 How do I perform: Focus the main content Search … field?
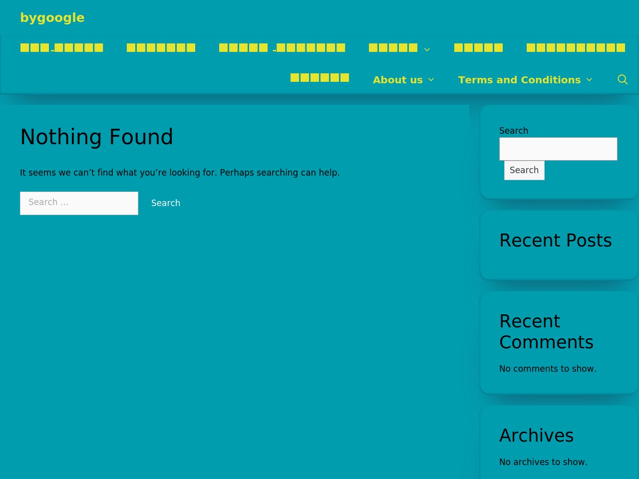[79, 203]
